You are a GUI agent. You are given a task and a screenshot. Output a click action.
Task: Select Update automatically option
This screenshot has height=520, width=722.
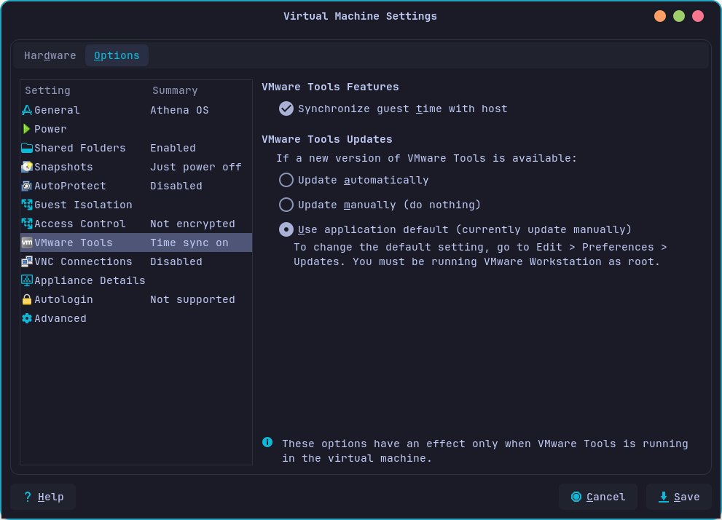286,180
